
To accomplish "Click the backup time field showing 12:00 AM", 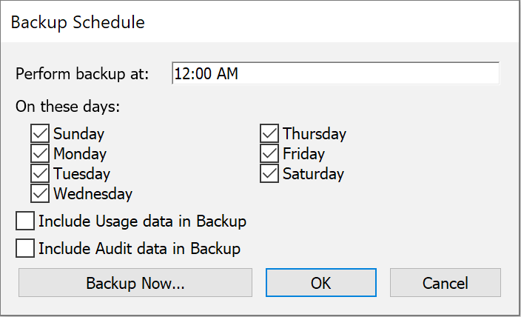I will pos(335,73).
